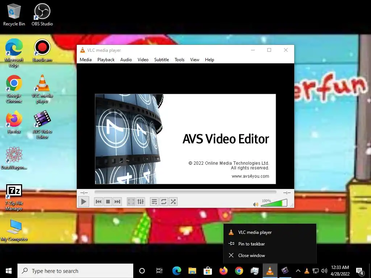The width and height of the screenshot is (371, 278).
Task: Toggle the VLC playlist view
Action: [x=154, y=202]
